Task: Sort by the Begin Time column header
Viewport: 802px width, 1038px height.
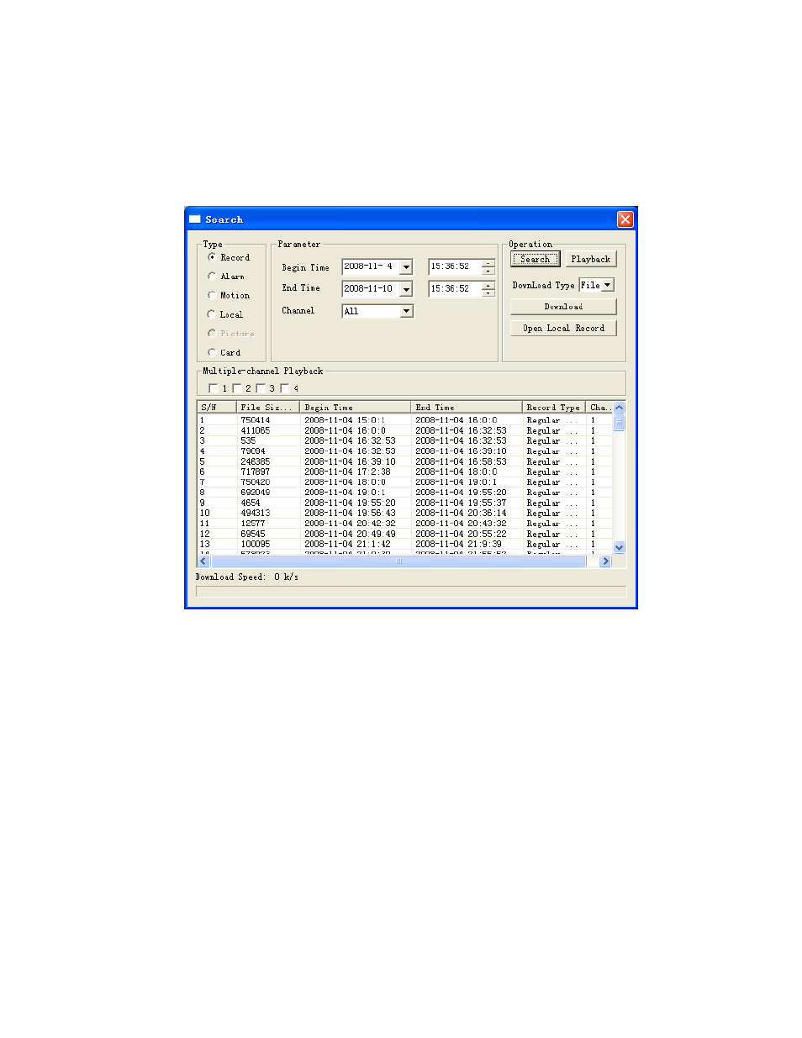Action: coord(355,407)
